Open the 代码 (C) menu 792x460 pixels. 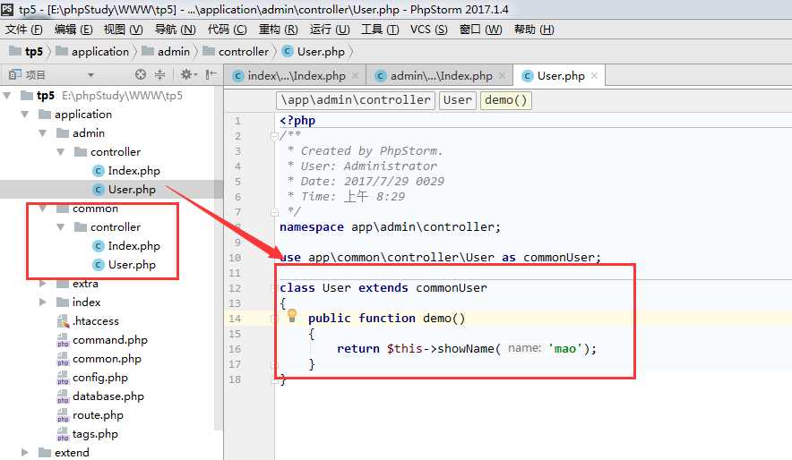click(228, 30)
